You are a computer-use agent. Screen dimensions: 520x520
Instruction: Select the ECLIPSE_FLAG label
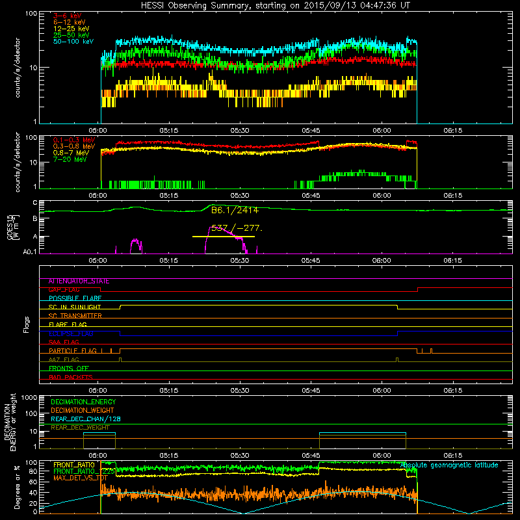coord(71,333)
